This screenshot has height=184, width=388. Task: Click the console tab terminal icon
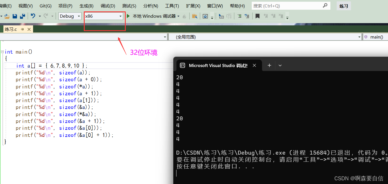(x=183, y=65)
